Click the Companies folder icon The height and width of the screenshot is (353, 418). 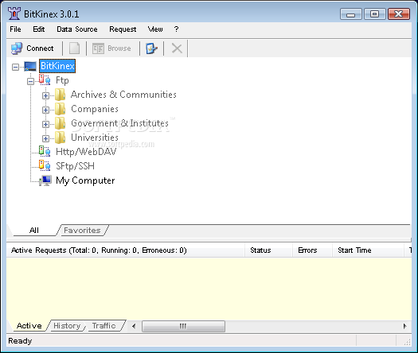pos(60,109)
